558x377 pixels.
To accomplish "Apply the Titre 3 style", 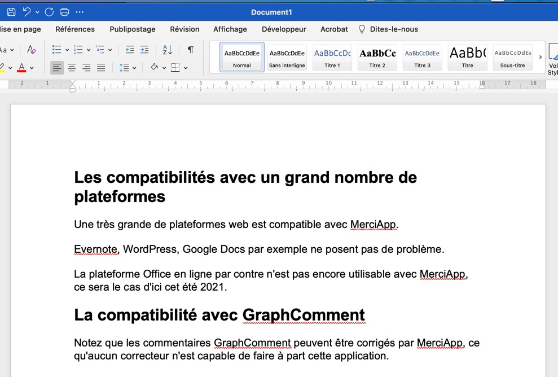I will pos(423,58).
